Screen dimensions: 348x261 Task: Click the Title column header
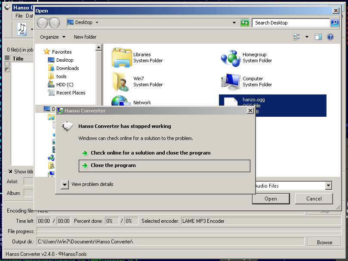(x=22, y=59)
